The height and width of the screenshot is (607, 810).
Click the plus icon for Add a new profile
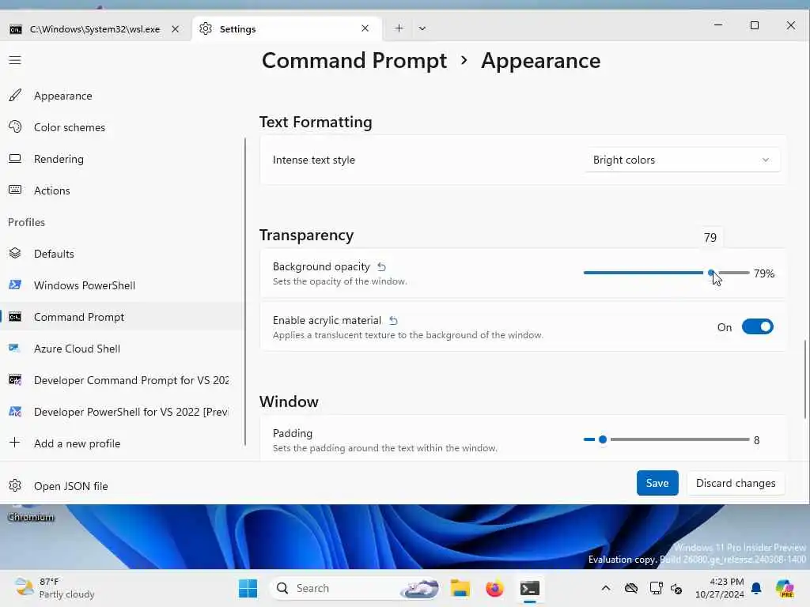click(x=15, y=443)
